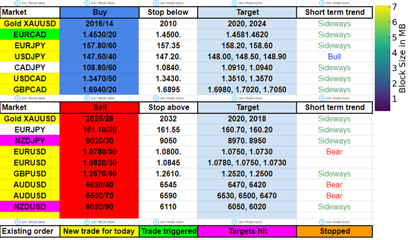410x240 pixels.
Task: Click the Stop above column header
Action: coord(168,107)
